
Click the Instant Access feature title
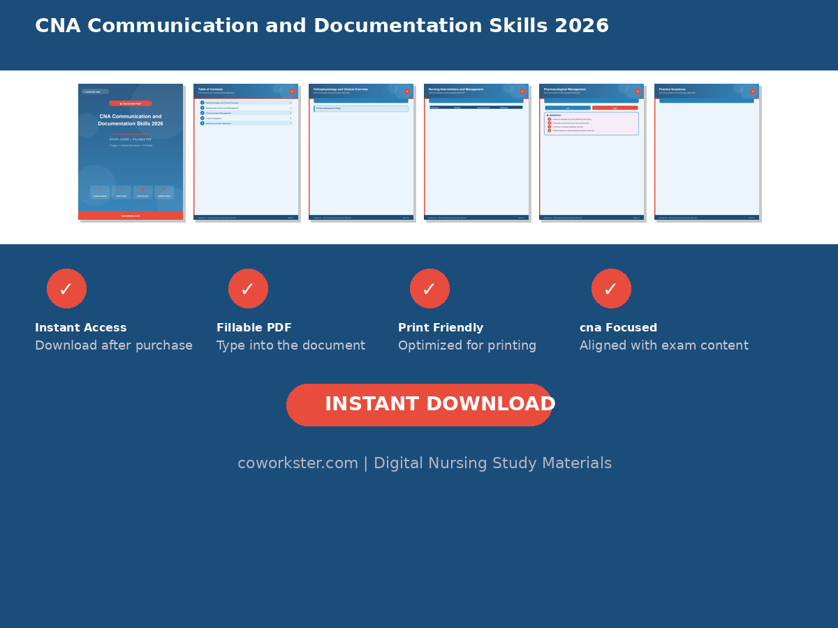[x=81, y=328]
